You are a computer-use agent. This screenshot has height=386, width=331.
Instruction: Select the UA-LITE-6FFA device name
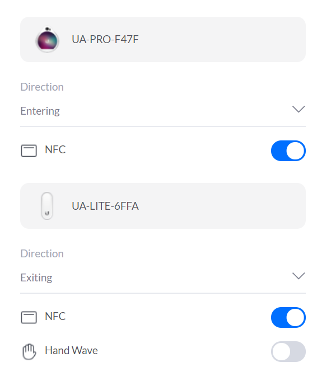[105, 206]
